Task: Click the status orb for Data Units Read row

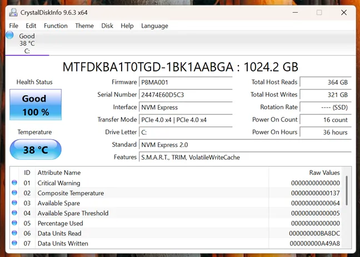Action: pos(14,233)
